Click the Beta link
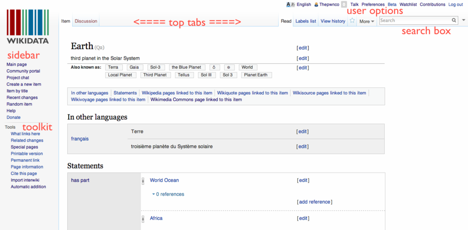Viewport: 468px width, 230px height. [392, 4]
